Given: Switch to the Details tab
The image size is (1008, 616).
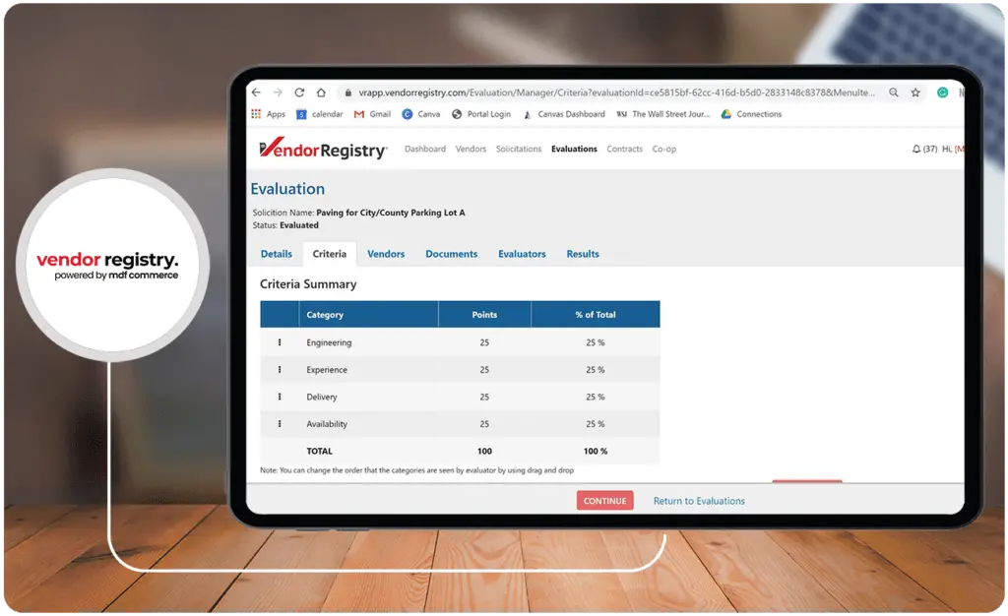Looking at the screenshot, I should pos(277,254).
